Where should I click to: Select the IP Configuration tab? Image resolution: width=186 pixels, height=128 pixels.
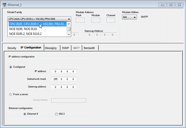click(x=31, y=47)
